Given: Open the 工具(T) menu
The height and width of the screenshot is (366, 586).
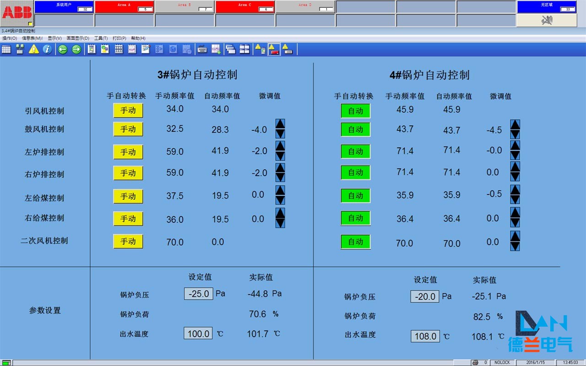Looking at the screenshot, I should click(x=101, y=38).
